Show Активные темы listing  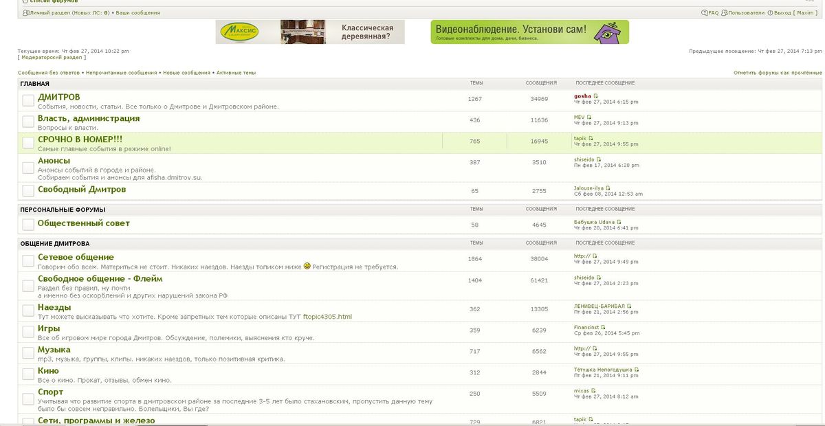tap(236, 72)
